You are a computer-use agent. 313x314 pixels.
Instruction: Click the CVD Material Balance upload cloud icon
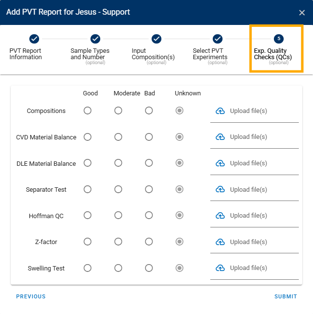pos(220,137)
